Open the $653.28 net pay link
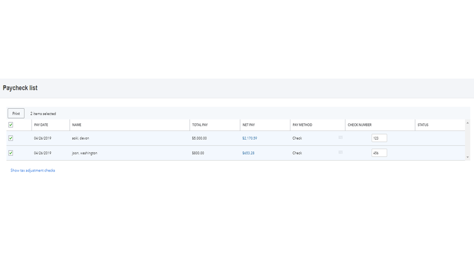The height and width of the screenshot is (267, 474). click(248, 153)
